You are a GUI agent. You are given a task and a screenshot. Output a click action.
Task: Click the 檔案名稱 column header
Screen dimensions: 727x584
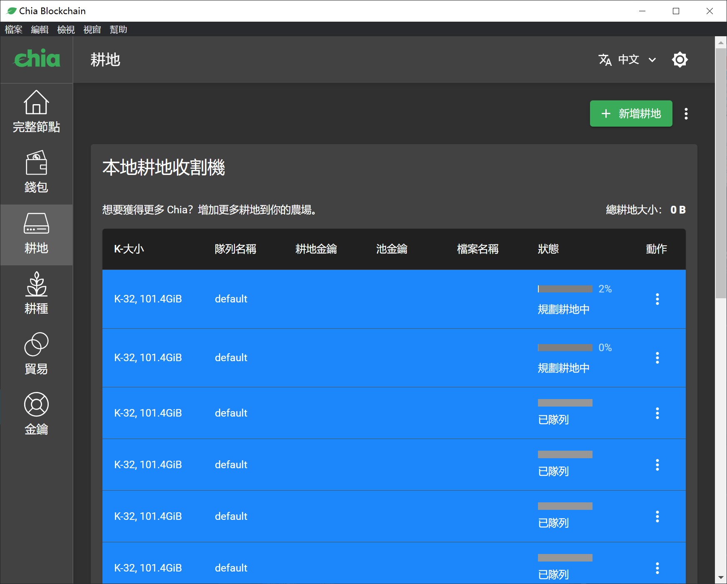[478, 249]
